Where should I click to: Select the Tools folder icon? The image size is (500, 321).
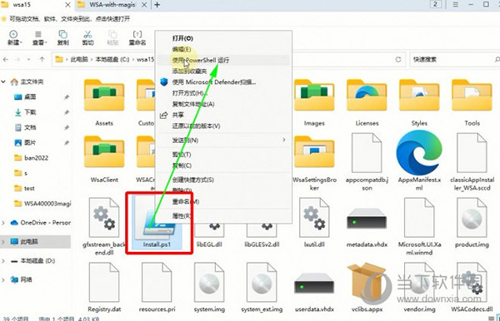[472, 96]
